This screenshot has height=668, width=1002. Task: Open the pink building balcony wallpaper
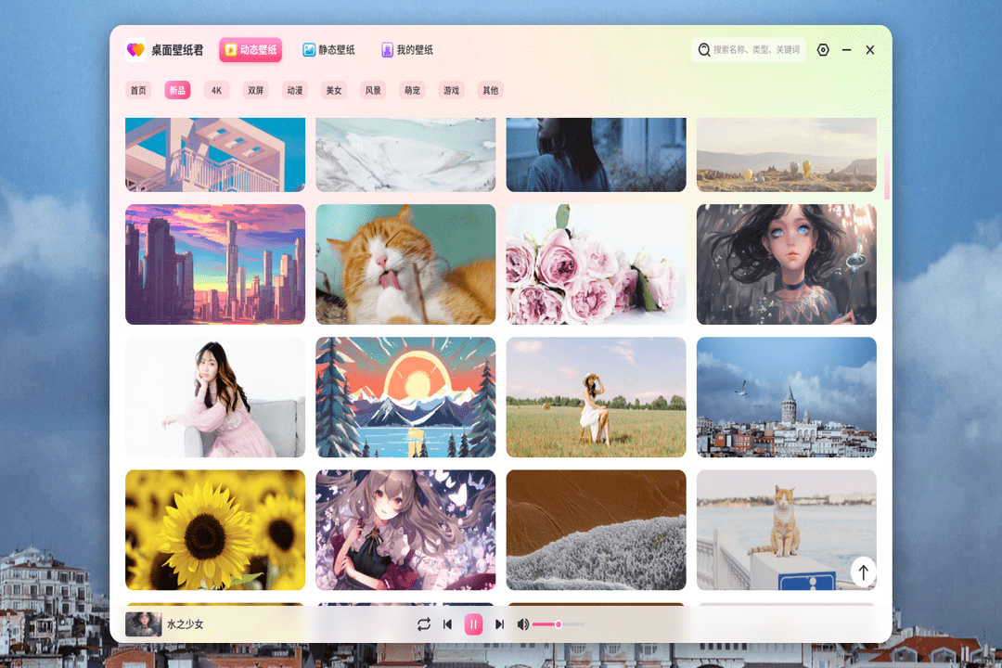click(x=215, y=155)
